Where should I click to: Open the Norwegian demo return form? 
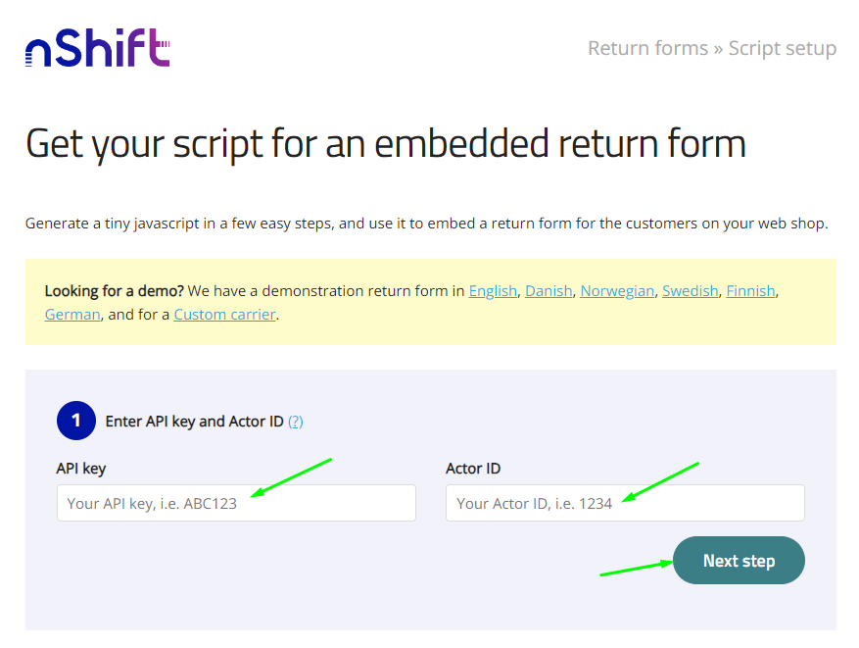click(617, 290)
